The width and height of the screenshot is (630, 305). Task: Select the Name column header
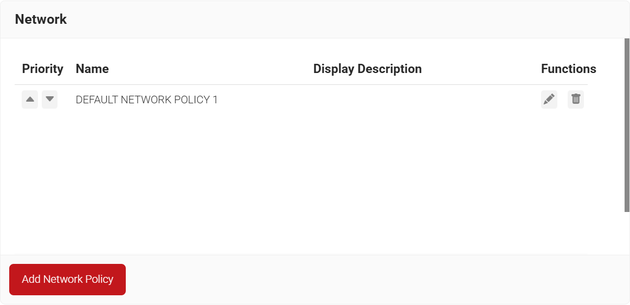point(92,69)
